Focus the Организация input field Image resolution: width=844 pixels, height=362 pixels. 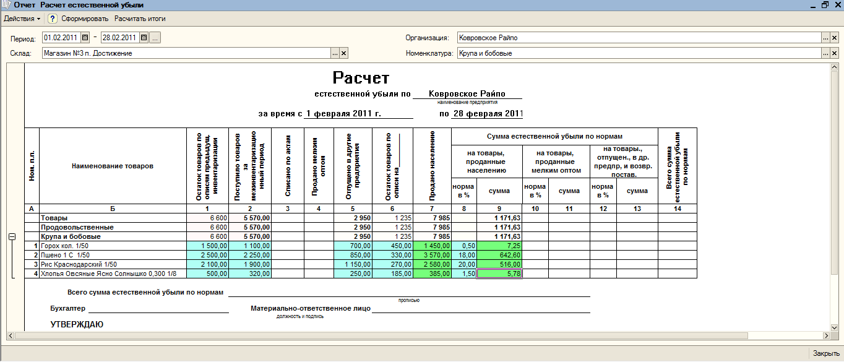tap(639, 38)
